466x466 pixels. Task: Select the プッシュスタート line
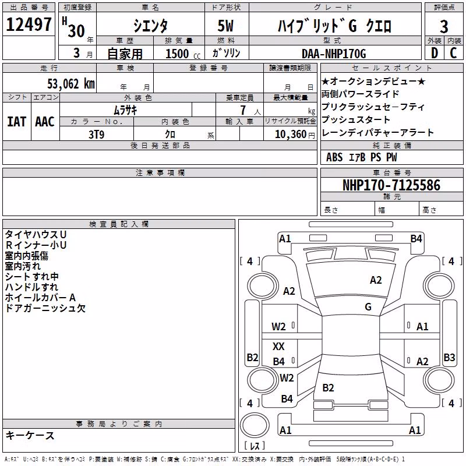point(356,120)
